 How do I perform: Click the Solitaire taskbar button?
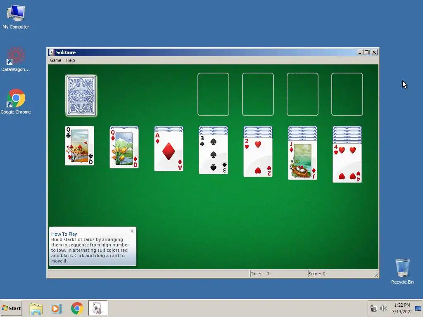coord(97,308)
